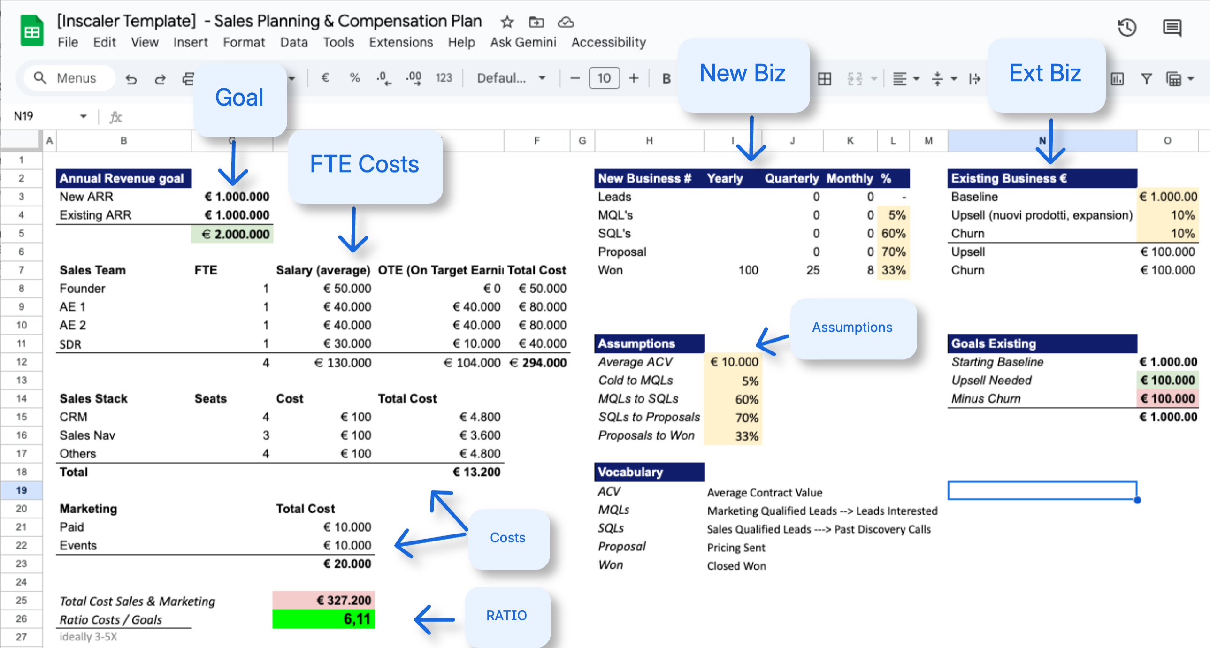Screen dimensions: 1210x648
Task: Expand the Name box N19 dropdown
Action: click(83, 116)
